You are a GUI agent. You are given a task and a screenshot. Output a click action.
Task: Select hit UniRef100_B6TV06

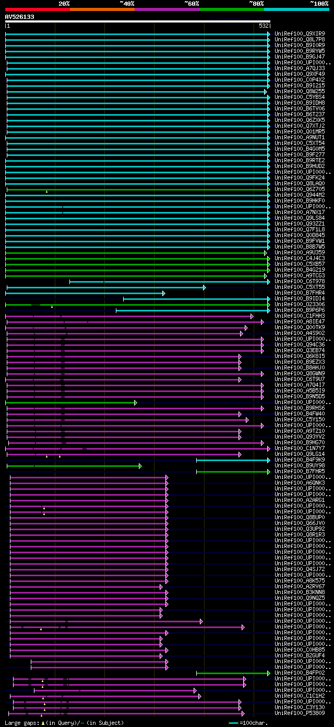click(x=300, y=108)
